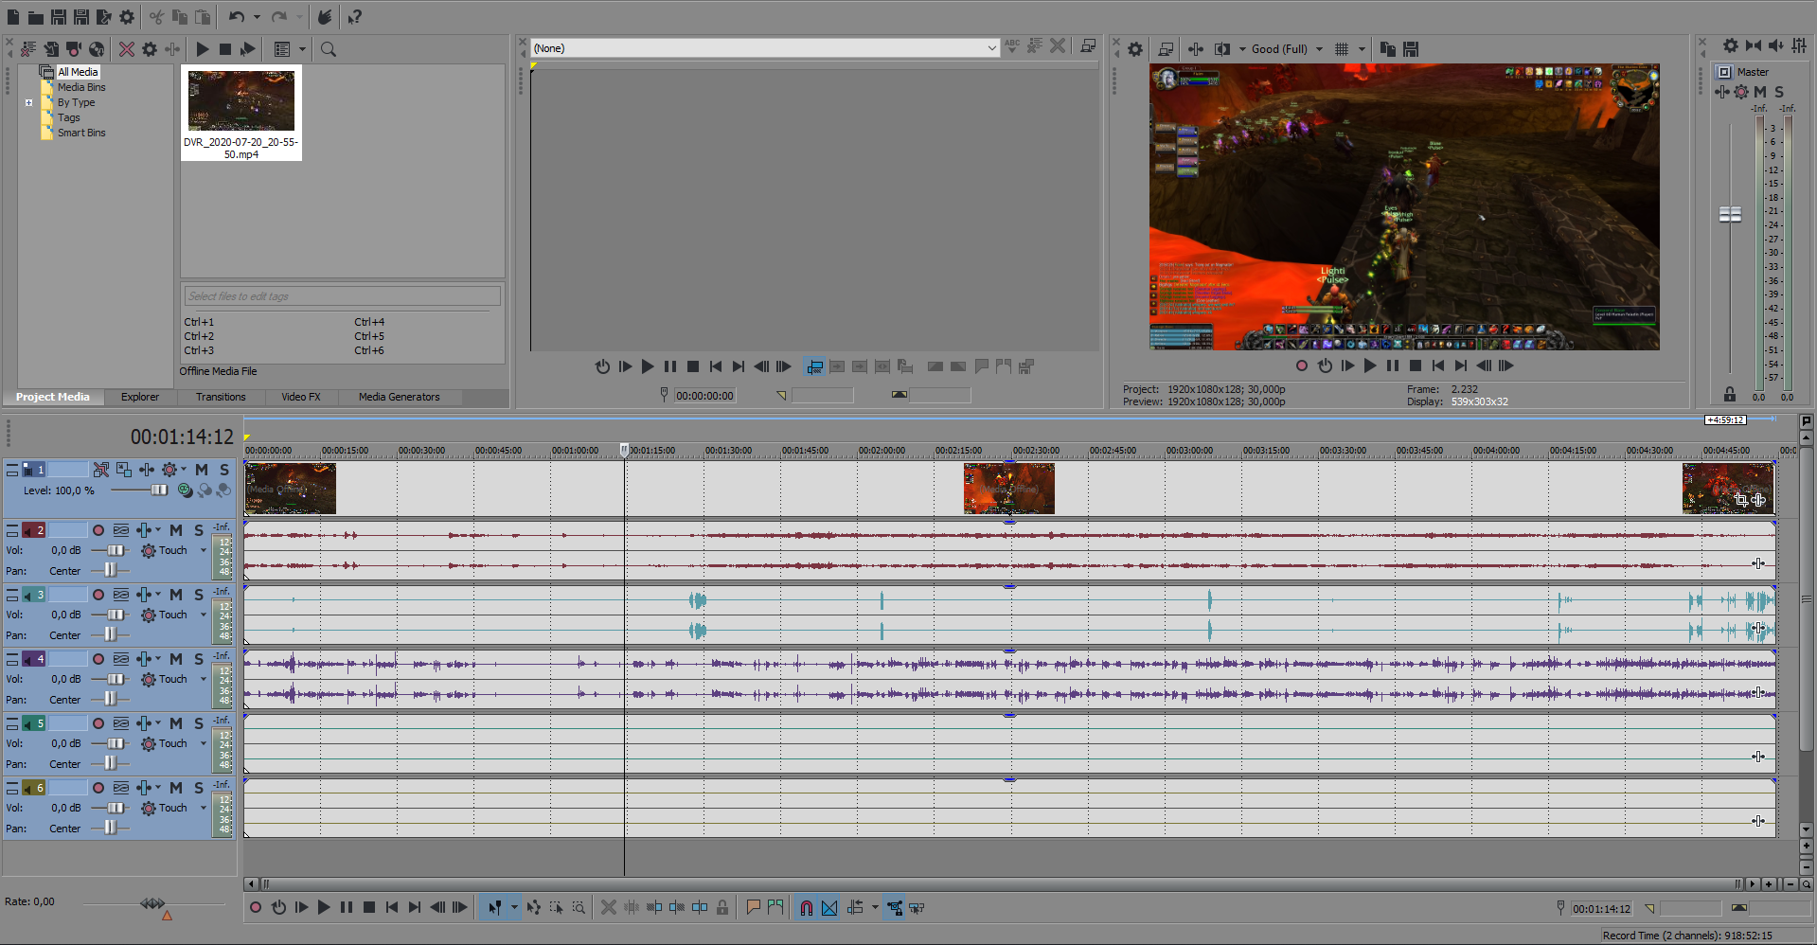Open Master bus settings gear icon
This screenshot has width=1817, height=945.
coord(1731,45)
